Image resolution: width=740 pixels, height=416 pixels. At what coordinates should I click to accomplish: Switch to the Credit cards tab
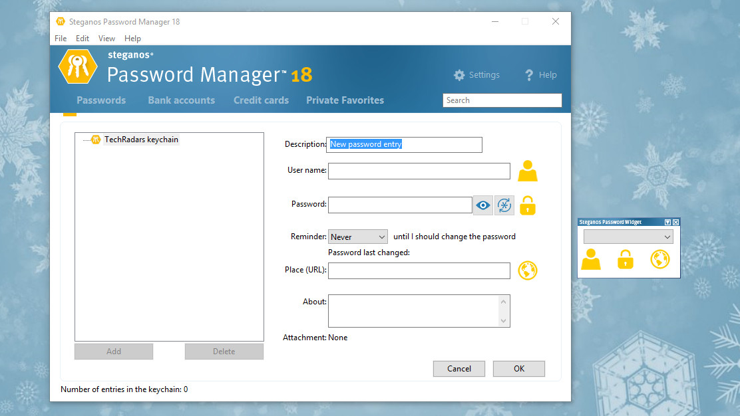tap(261, 100)
